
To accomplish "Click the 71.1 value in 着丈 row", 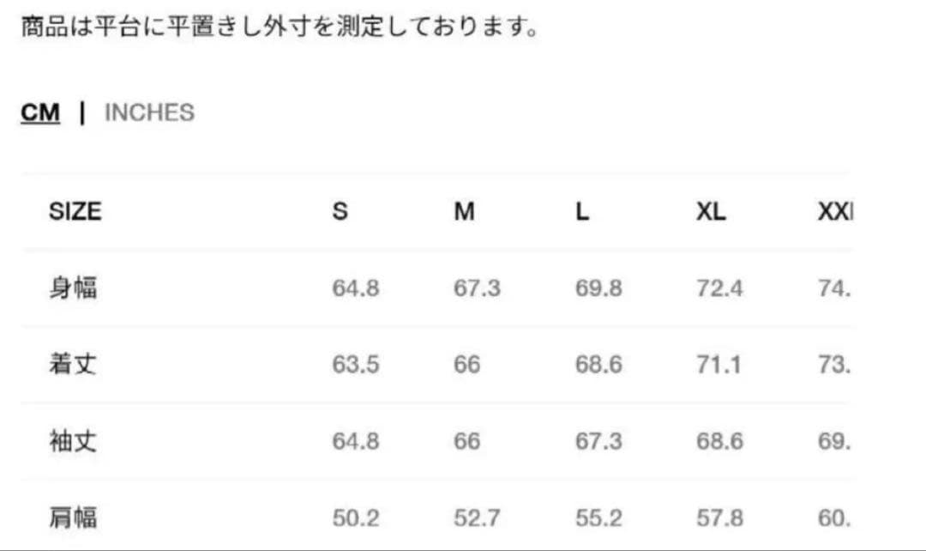I will point(719,365).
